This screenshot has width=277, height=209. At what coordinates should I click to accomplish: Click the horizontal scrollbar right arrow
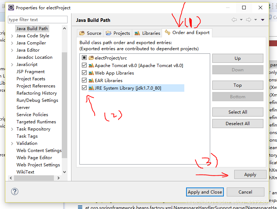pos(59,178)
